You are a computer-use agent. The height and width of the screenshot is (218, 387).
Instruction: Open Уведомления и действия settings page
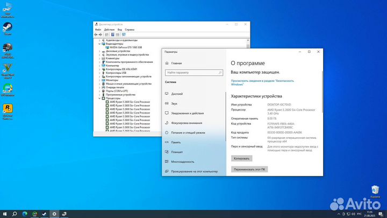[x=188, y=113]
